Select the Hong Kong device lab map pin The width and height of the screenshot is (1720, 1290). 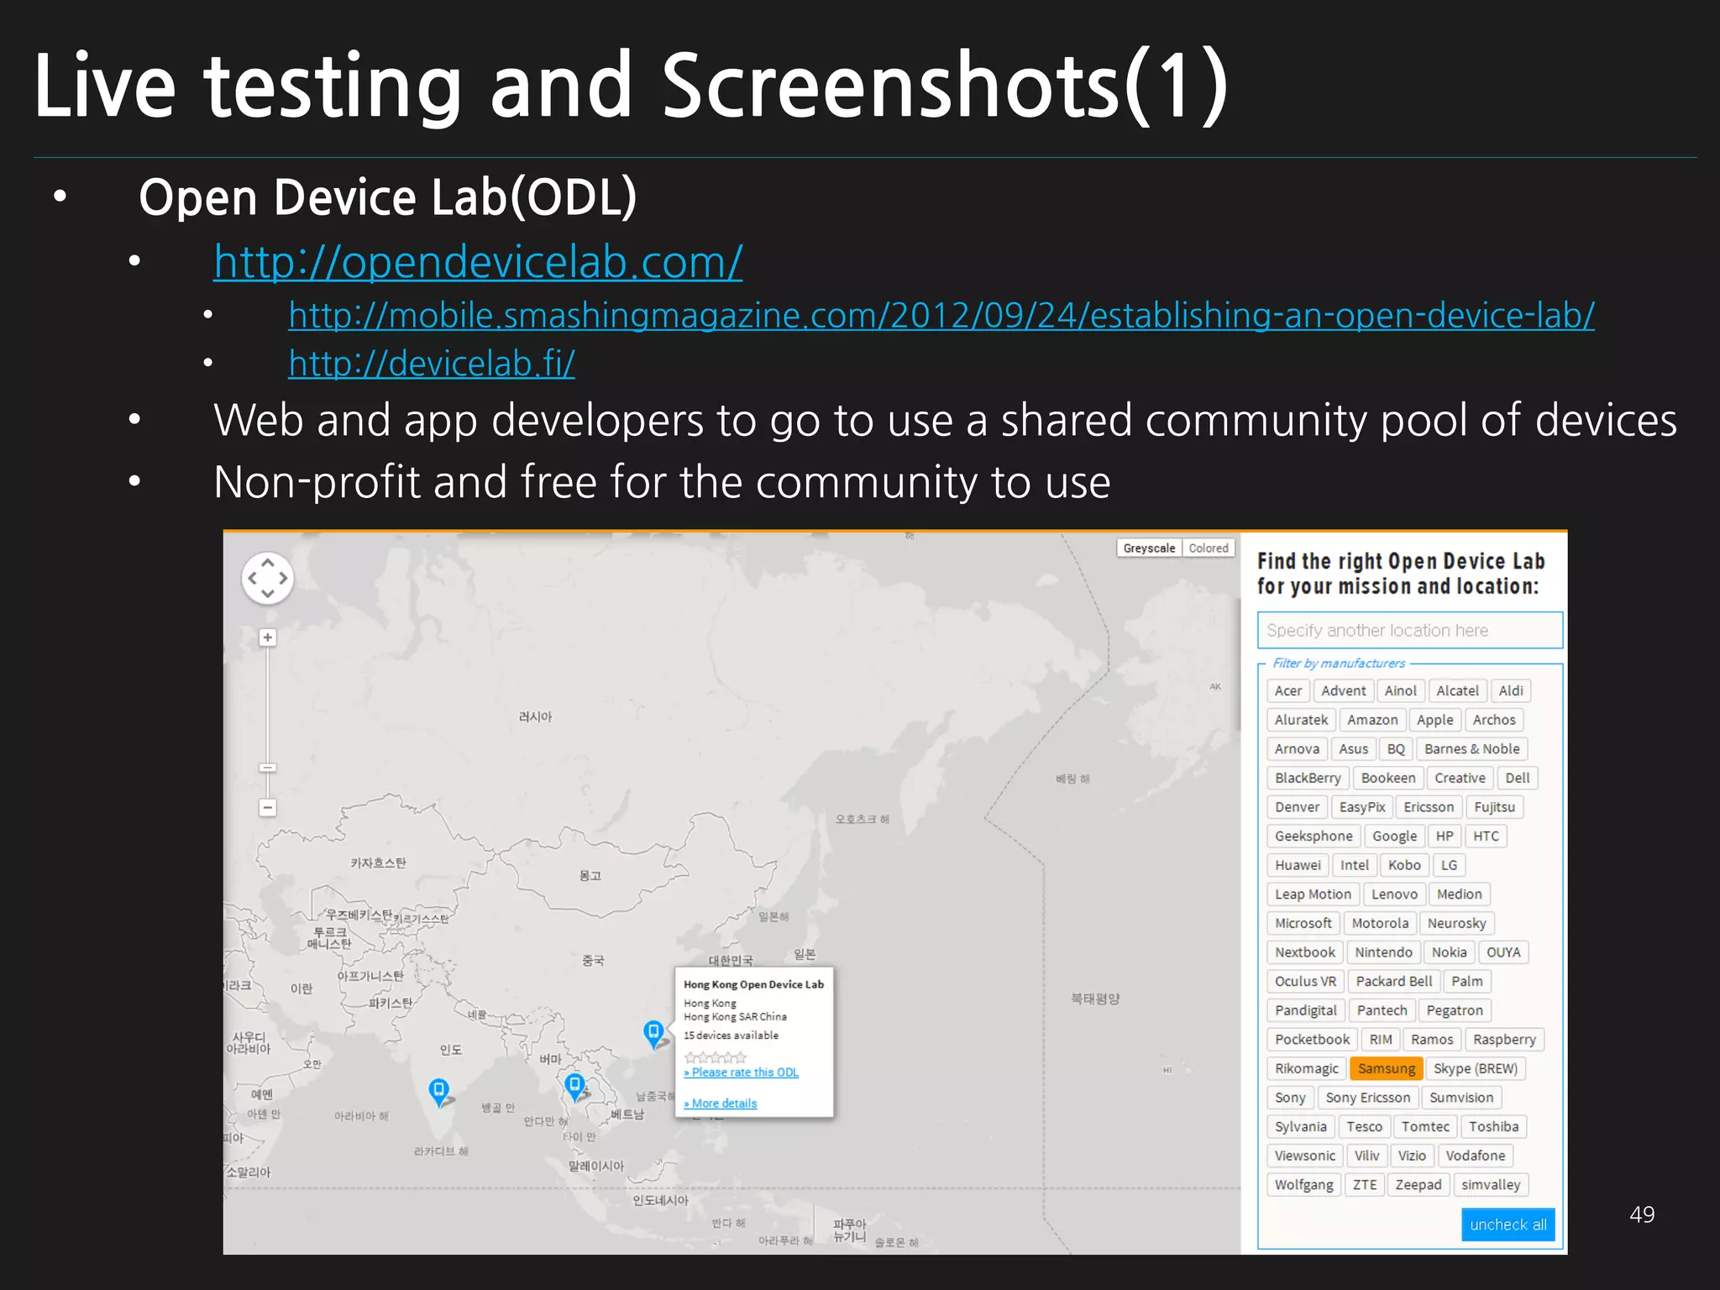653,1033
